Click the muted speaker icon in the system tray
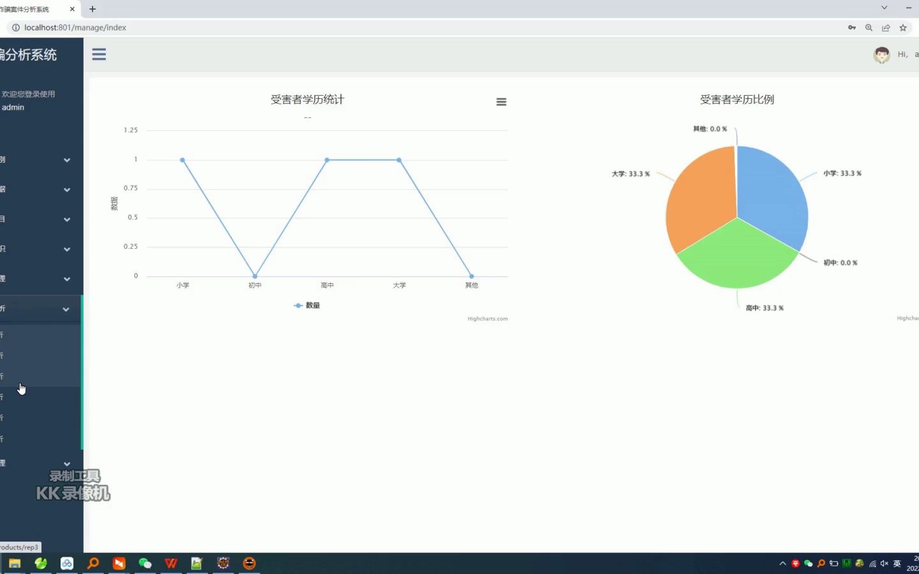This screenshot has width=919, height=574. tap(884, 564)
